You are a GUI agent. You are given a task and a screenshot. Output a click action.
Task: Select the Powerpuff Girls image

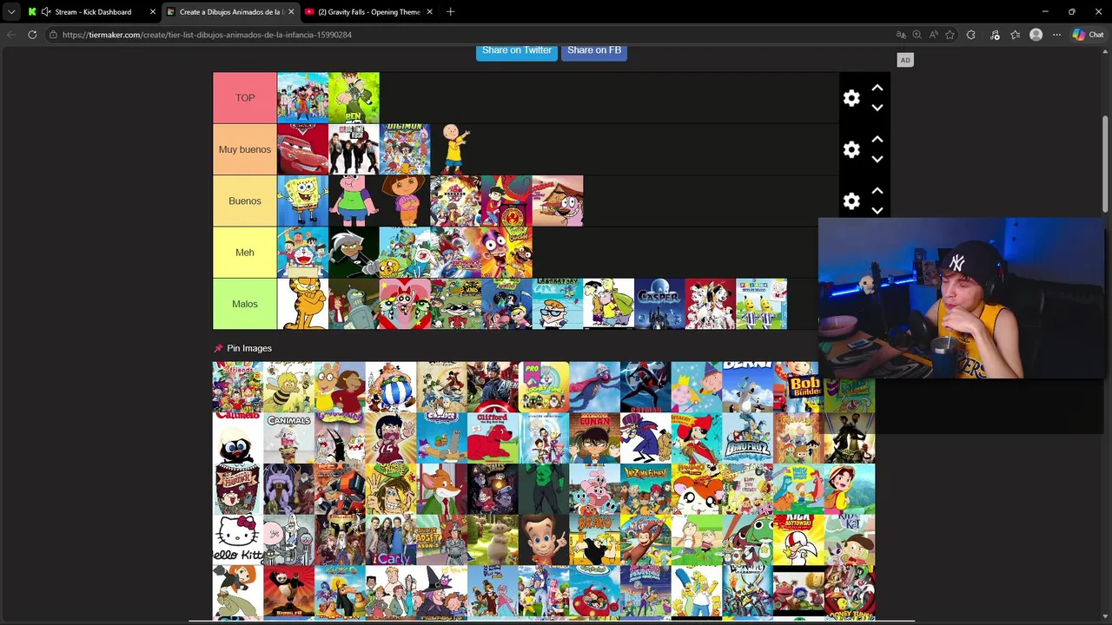click(x=405, y=304)
